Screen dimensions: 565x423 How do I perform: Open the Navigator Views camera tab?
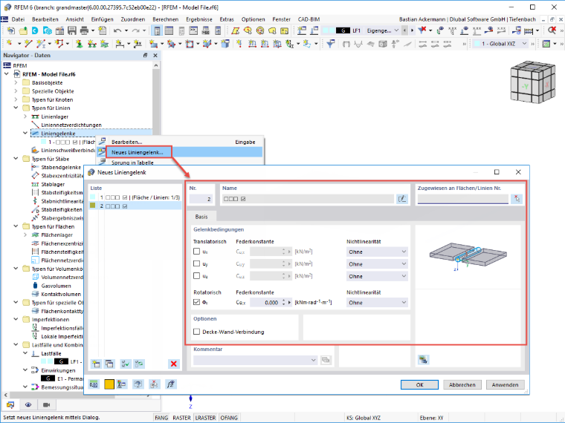pos(47,405)
